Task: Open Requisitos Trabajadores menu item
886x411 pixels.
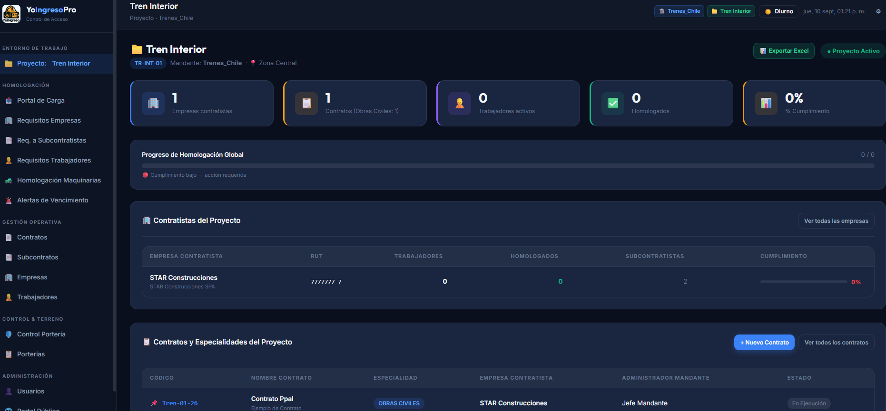Action: [57, 161]
